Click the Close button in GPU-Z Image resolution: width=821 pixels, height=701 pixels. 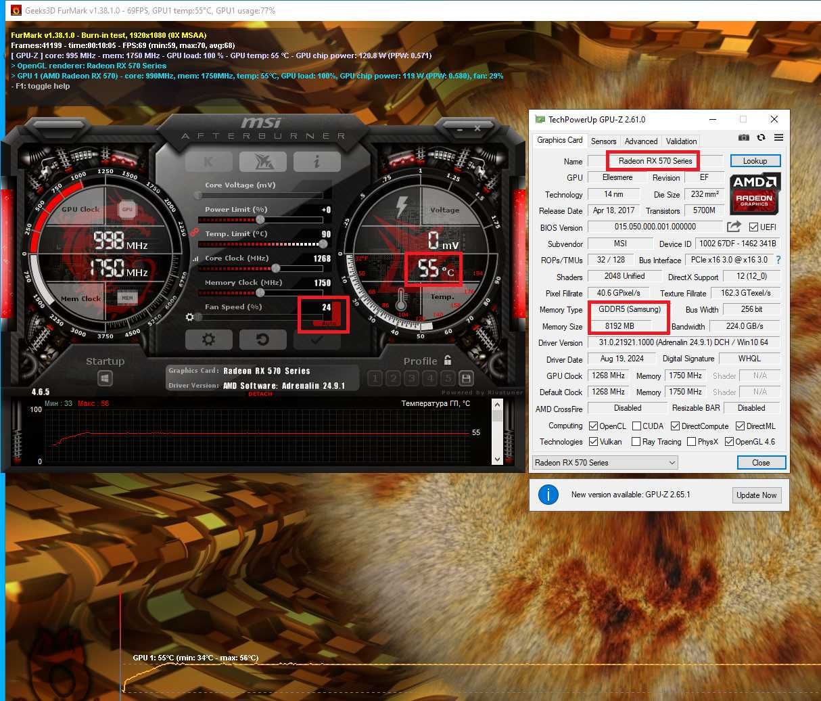(761, 462)
